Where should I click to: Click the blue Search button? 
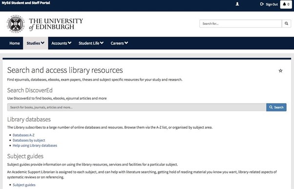[276, 107]
